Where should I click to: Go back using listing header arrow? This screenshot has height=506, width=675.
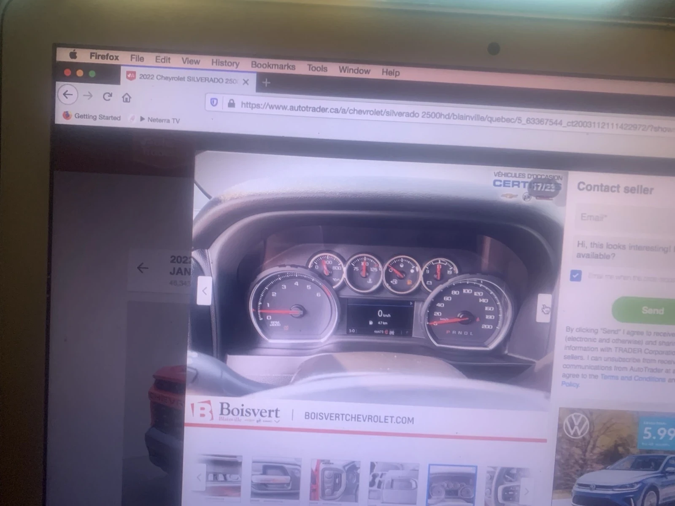(143, 268)
